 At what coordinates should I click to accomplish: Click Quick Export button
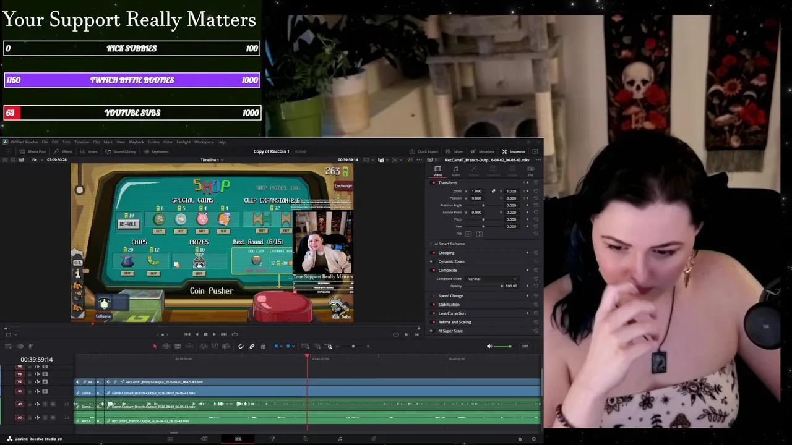tap(424, 151)
